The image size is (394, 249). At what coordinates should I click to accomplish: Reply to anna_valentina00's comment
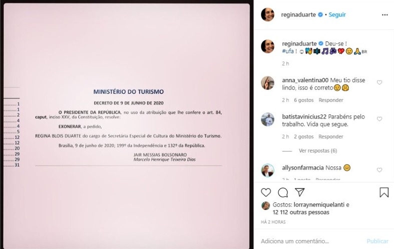(x=331, y=100)
